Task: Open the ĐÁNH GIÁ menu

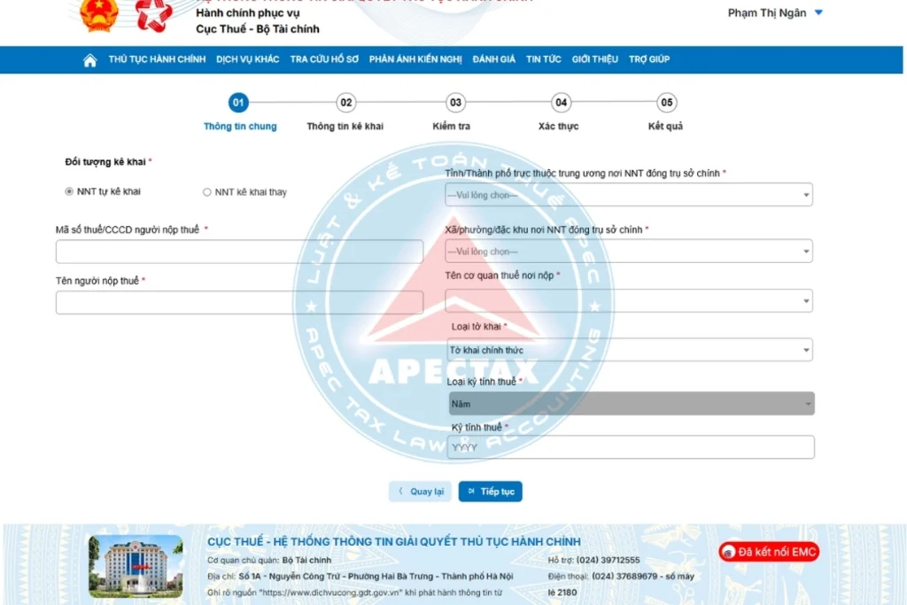Action: point(493,59)
